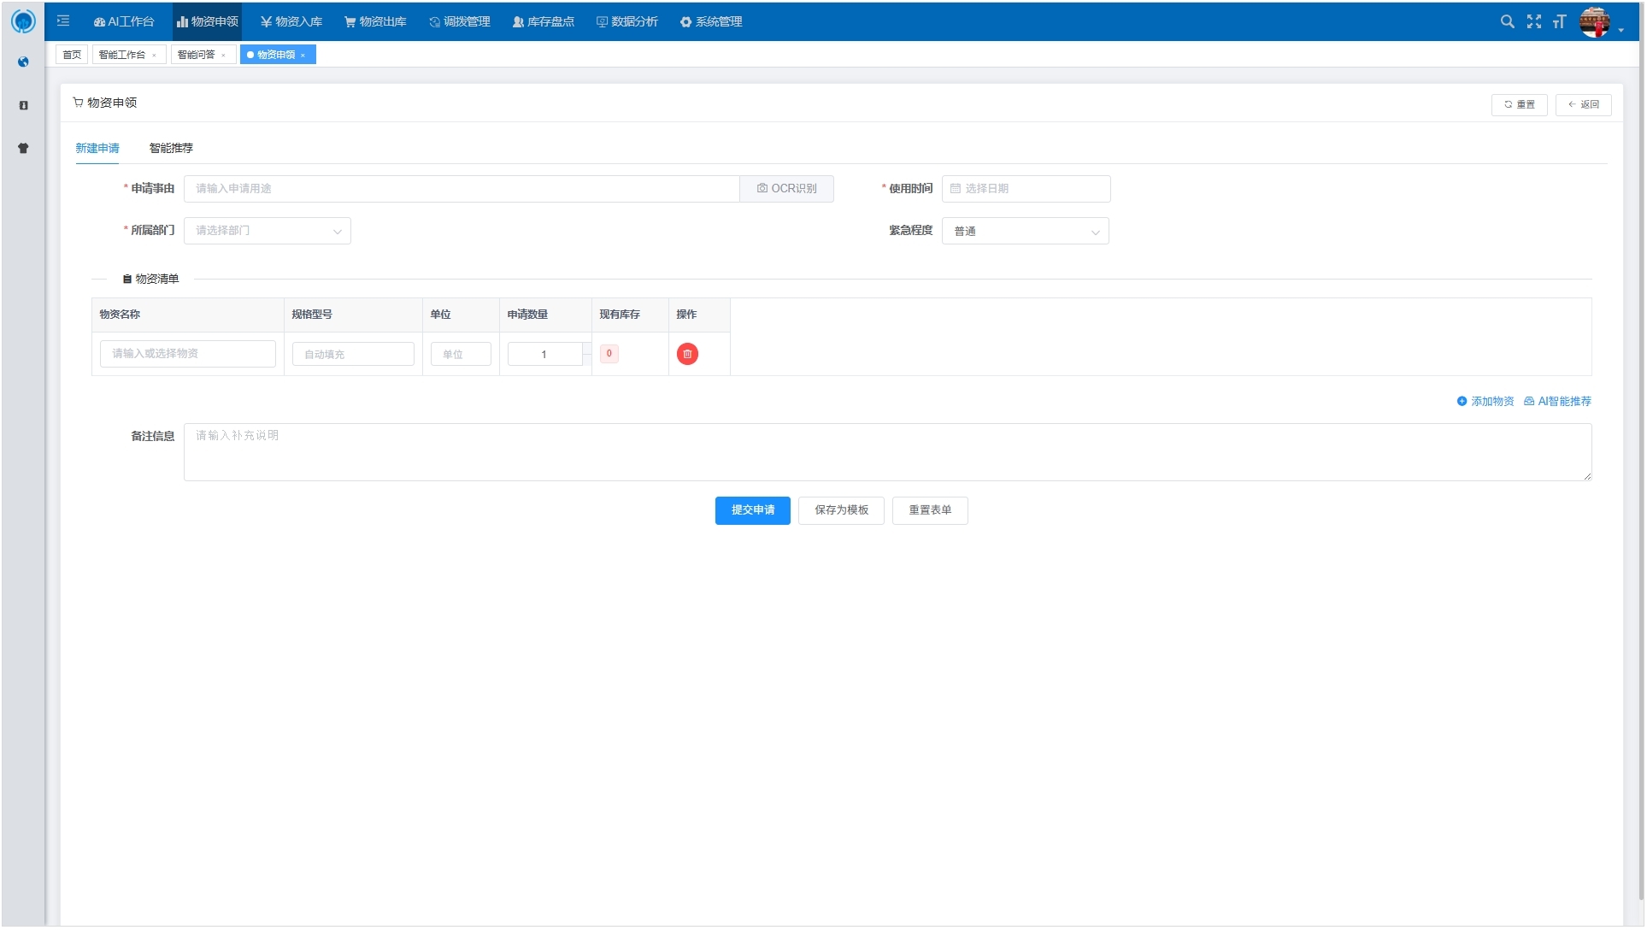Click the 备注信息 remarks text area

point(887,452)
